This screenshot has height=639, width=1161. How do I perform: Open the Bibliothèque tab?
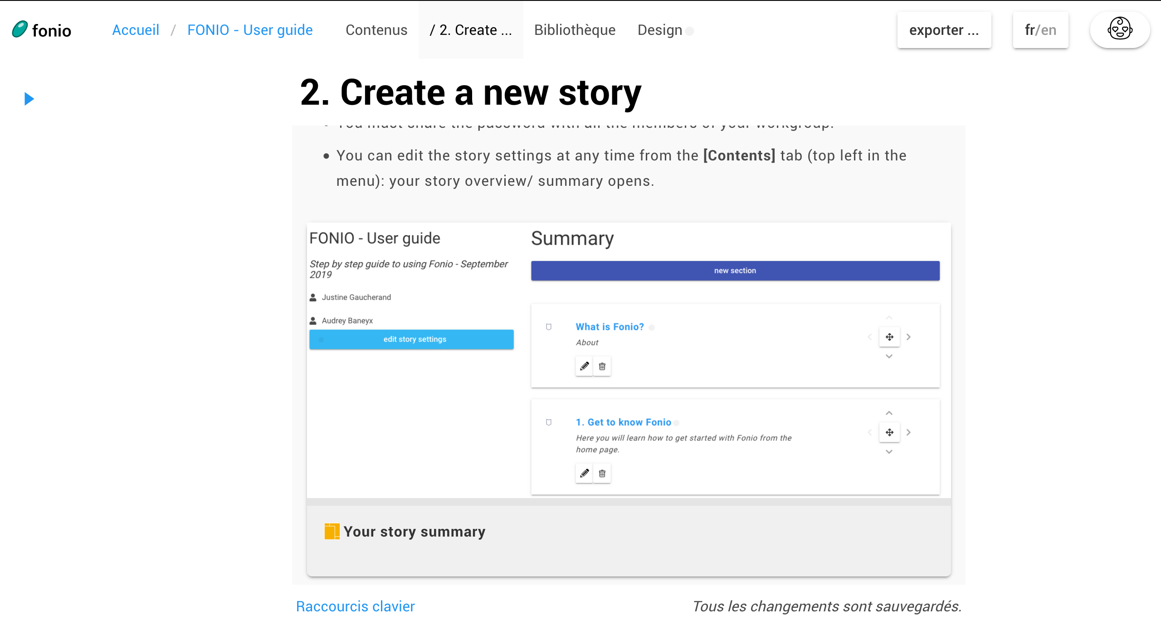pyautogui.click(x=575, y=30)
